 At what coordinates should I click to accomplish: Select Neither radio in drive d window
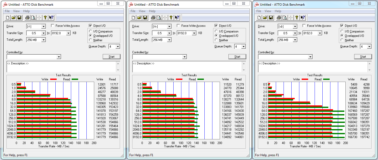pos(342,40)
